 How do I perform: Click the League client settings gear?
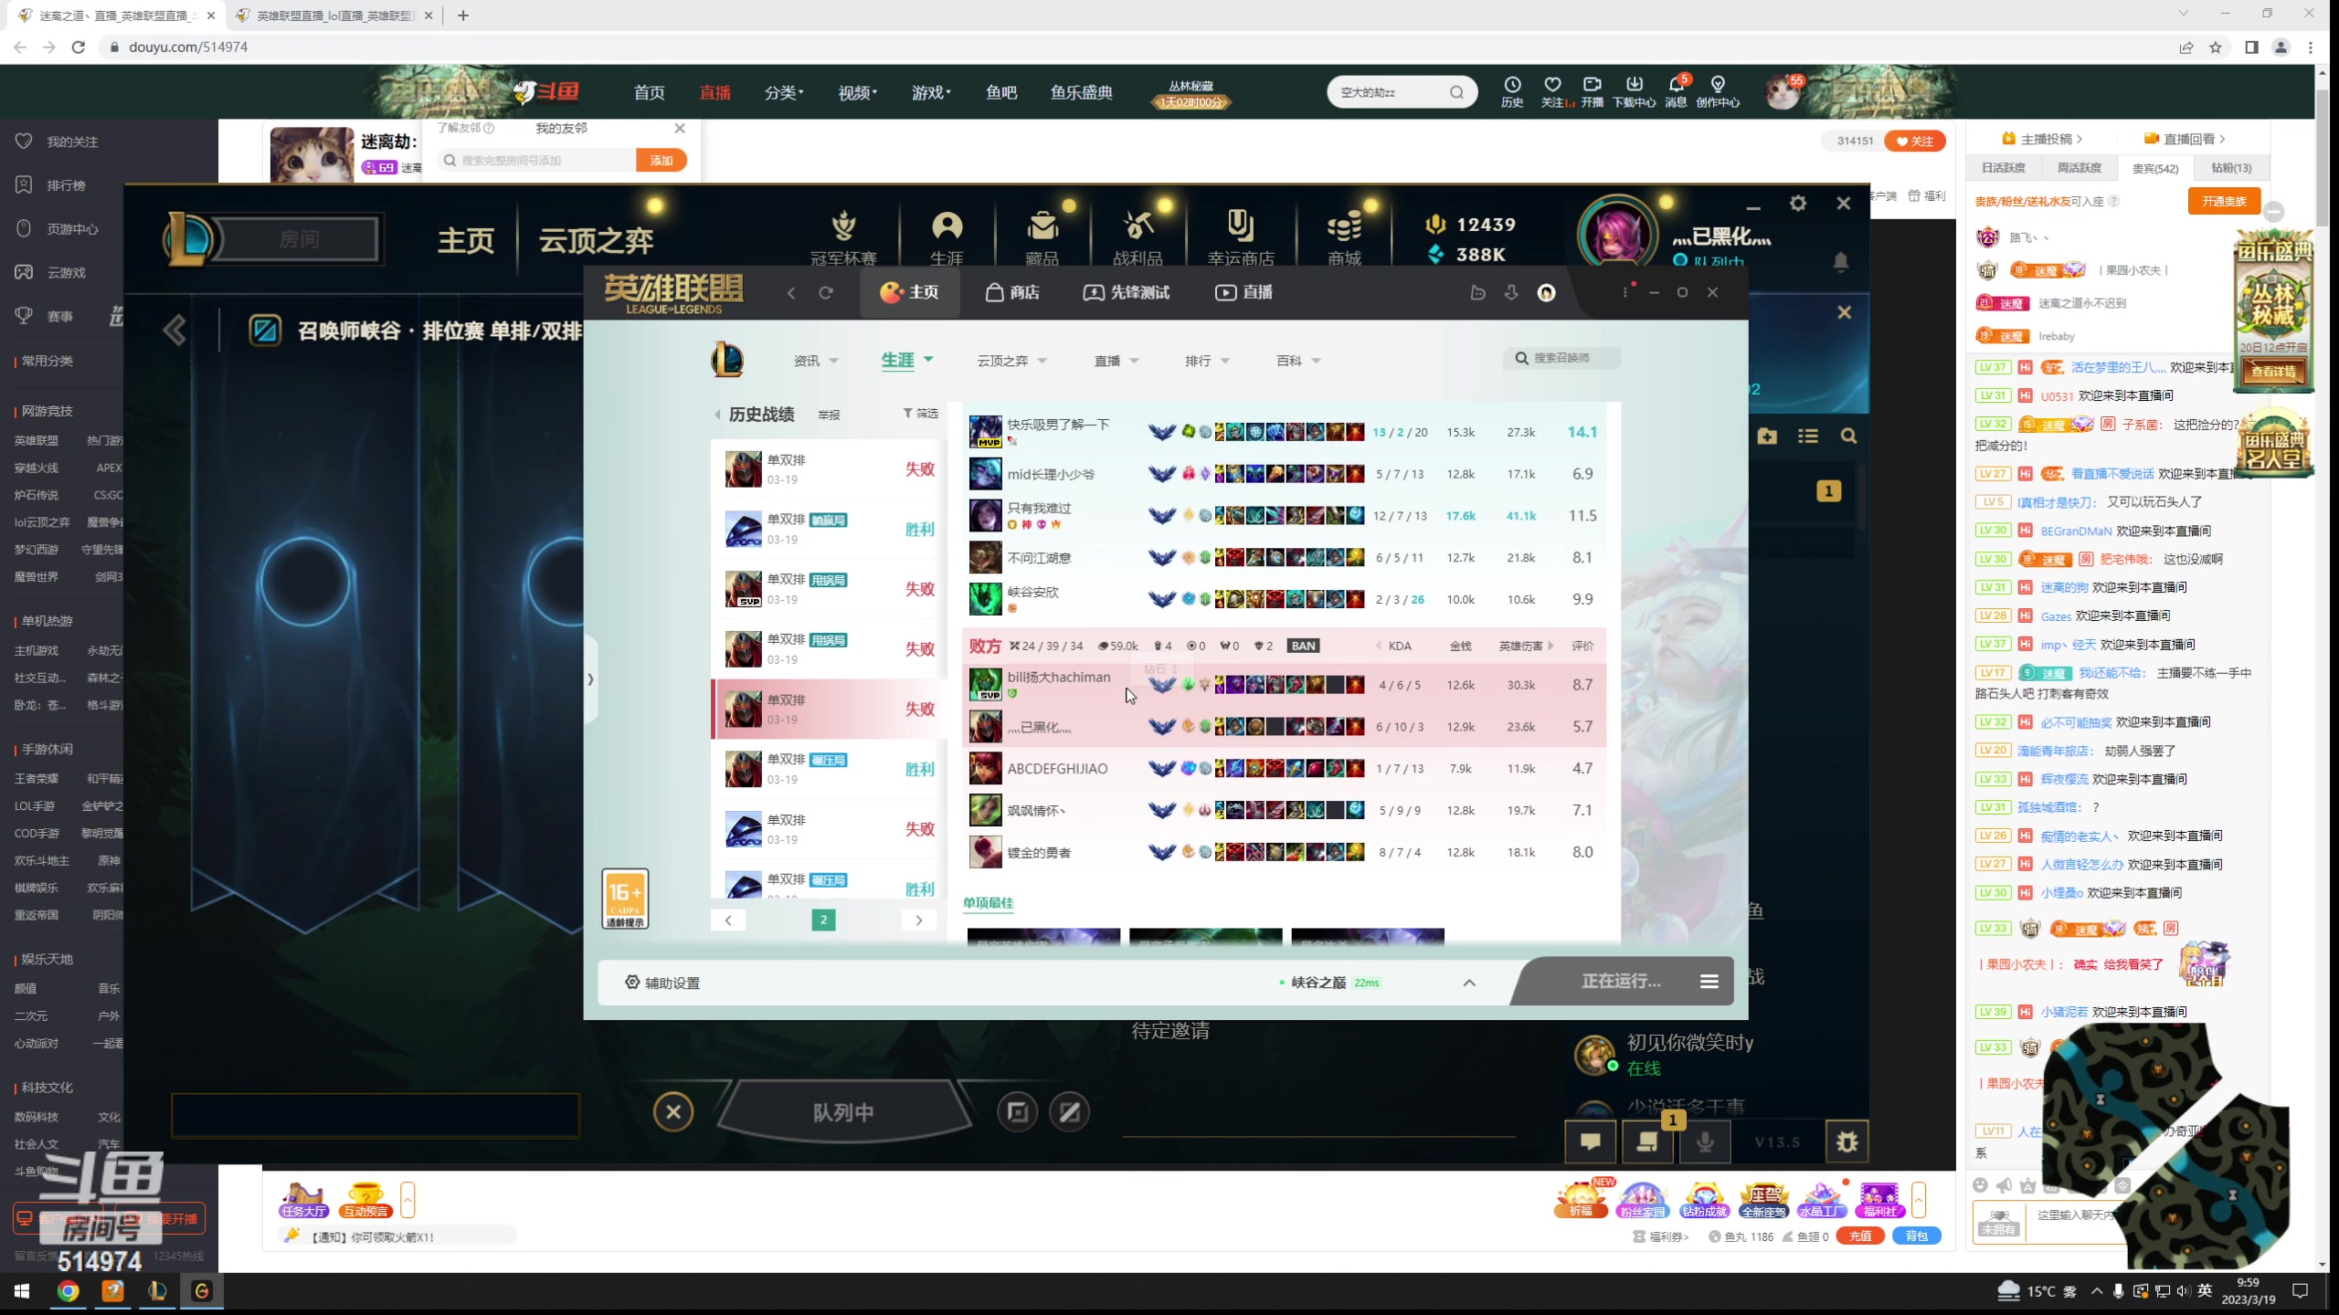1797,203
